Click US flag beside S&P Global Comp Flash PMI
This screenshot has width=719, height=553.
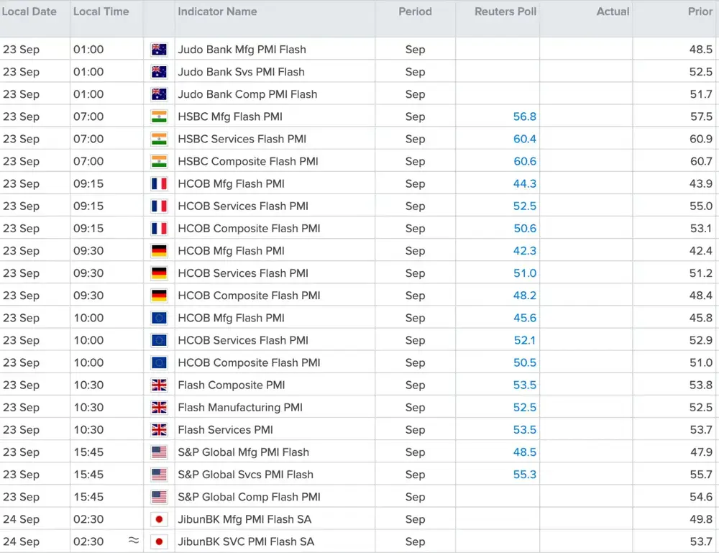coord(159,497)
